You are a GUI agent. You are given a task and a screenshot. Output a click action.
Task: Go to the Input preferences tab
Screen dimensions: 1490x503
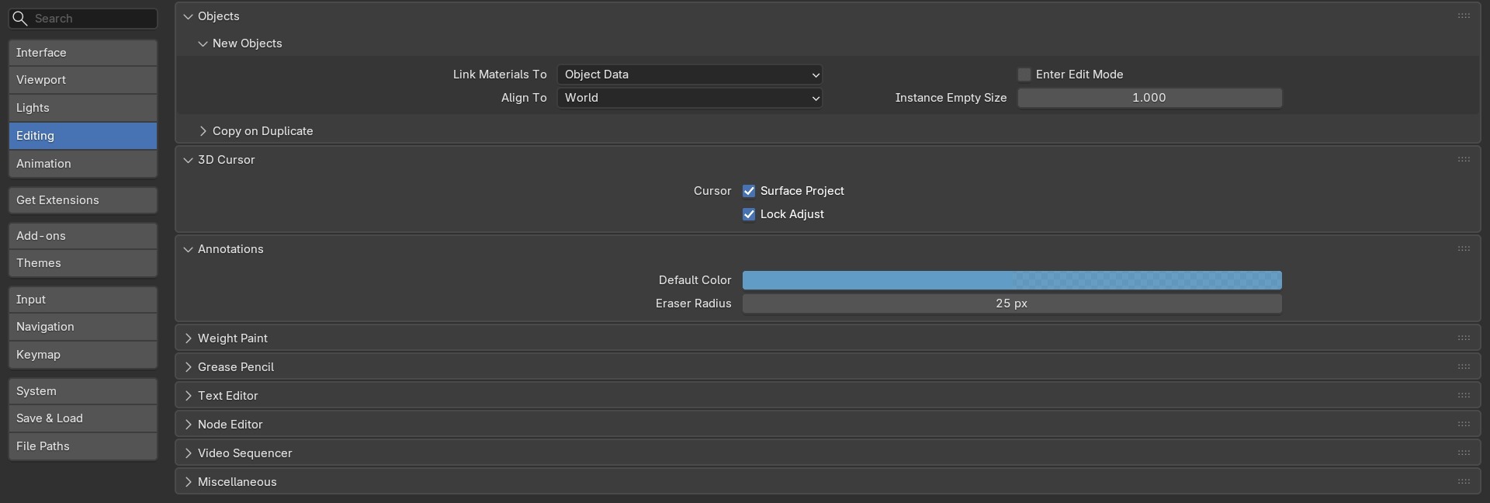coord(83,300)
